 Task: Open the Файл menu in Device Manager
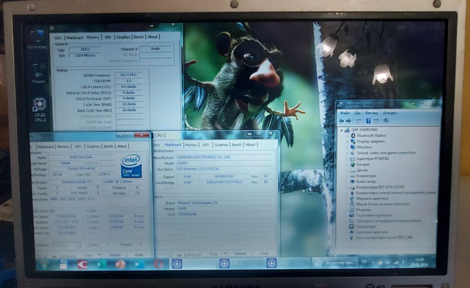(345, 113)
